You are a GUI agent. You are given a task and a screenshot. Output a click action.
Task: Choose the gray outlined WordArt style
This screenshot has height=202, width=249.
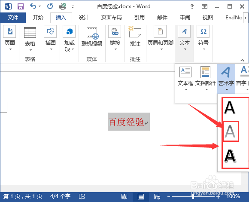(x=230, y=131)
